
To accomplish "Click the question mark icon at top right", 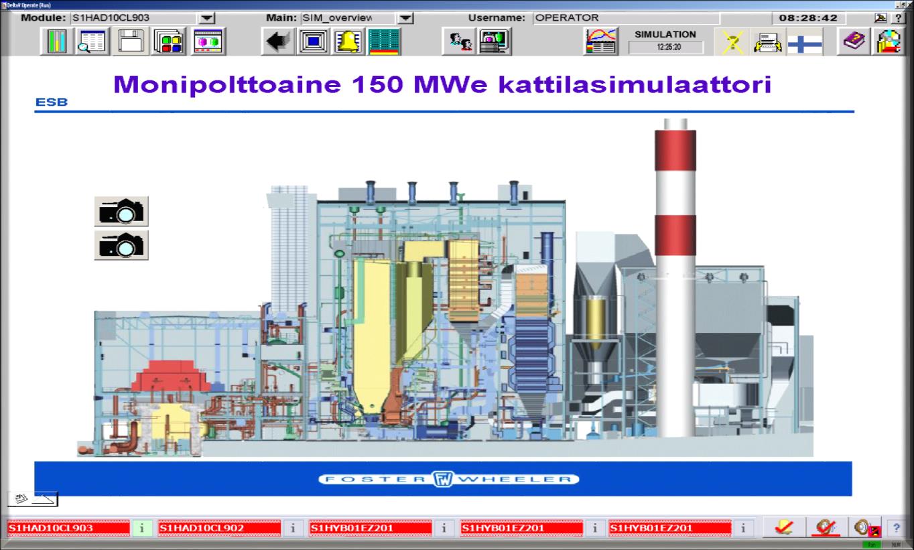I will coord(900,18).
